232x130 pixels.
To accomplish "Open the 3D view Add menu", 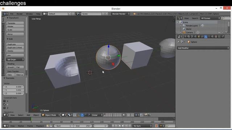I will 28,115.
